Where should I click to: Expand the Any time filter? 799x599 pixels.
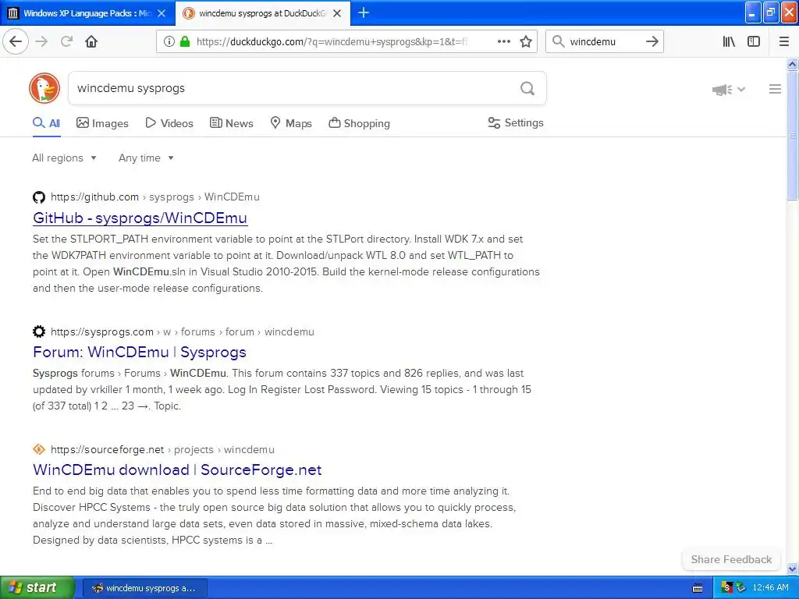click(146, 158)
